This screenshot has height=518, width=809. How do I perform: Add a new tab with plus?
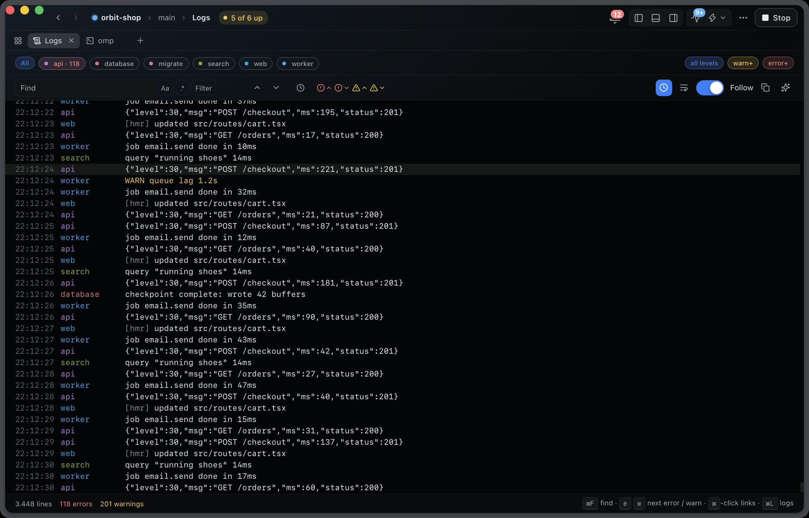pos(140,41)
